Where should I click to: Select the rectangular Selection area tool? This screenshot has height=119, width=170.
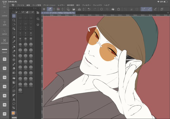pyautogui.click(x=14, y=33)
